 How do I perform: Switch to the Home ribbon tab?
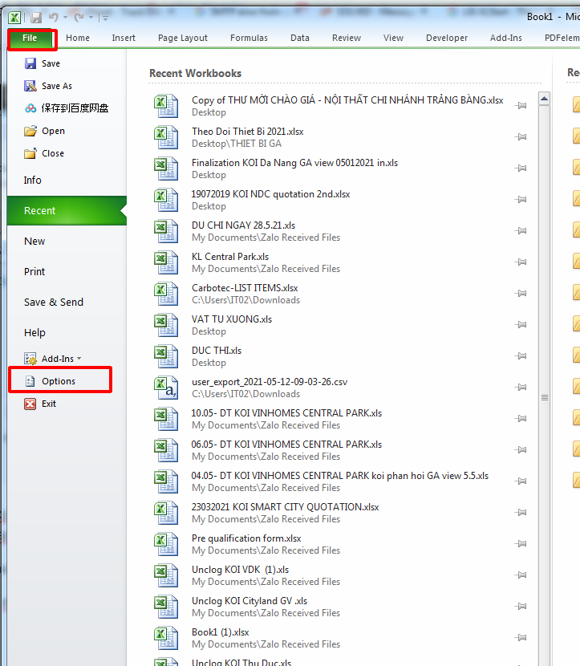pos(78,39)
